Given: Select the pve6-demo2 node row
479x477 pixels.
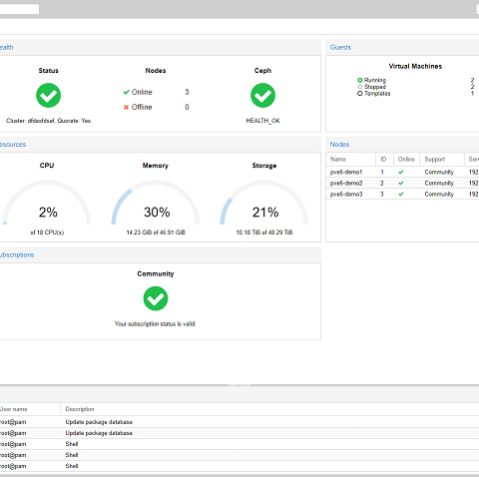Looking at the screenshot, I should click(x=402, y=183).
